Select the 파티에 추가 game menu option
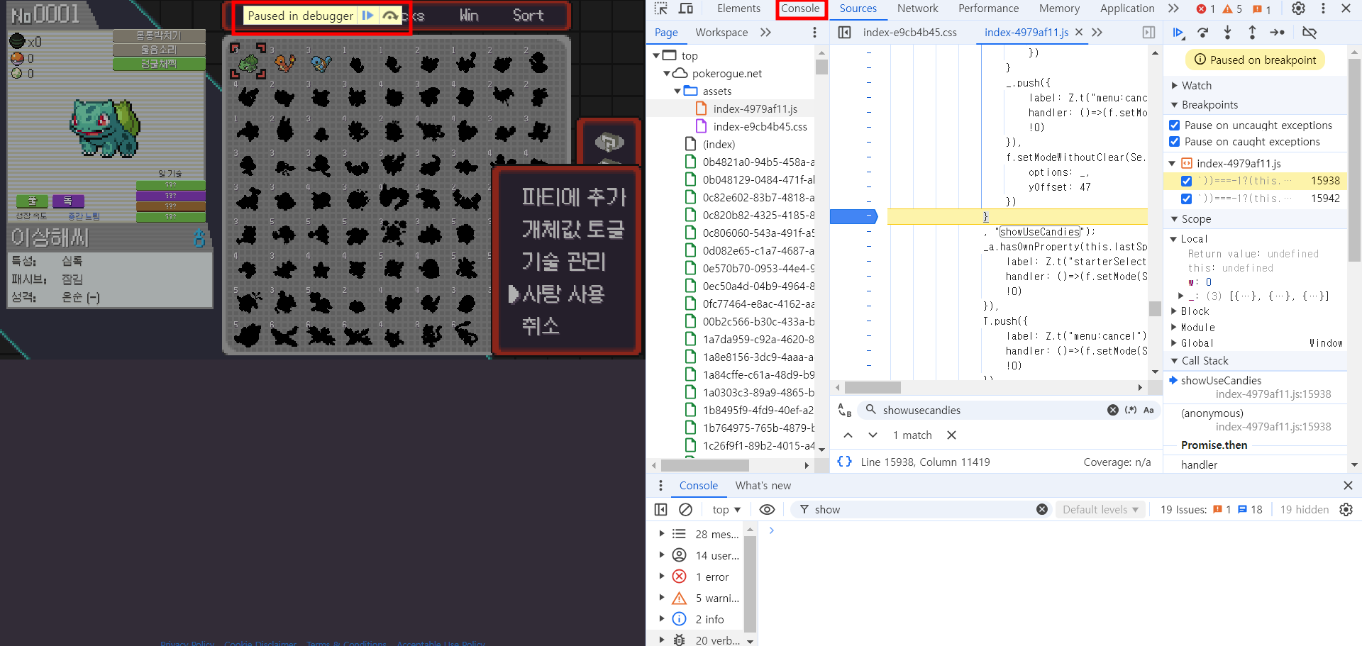 574,196
